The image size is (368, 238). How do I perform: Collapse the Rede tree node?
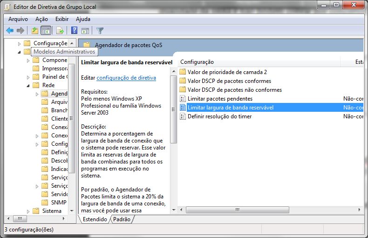pos(28,86)
